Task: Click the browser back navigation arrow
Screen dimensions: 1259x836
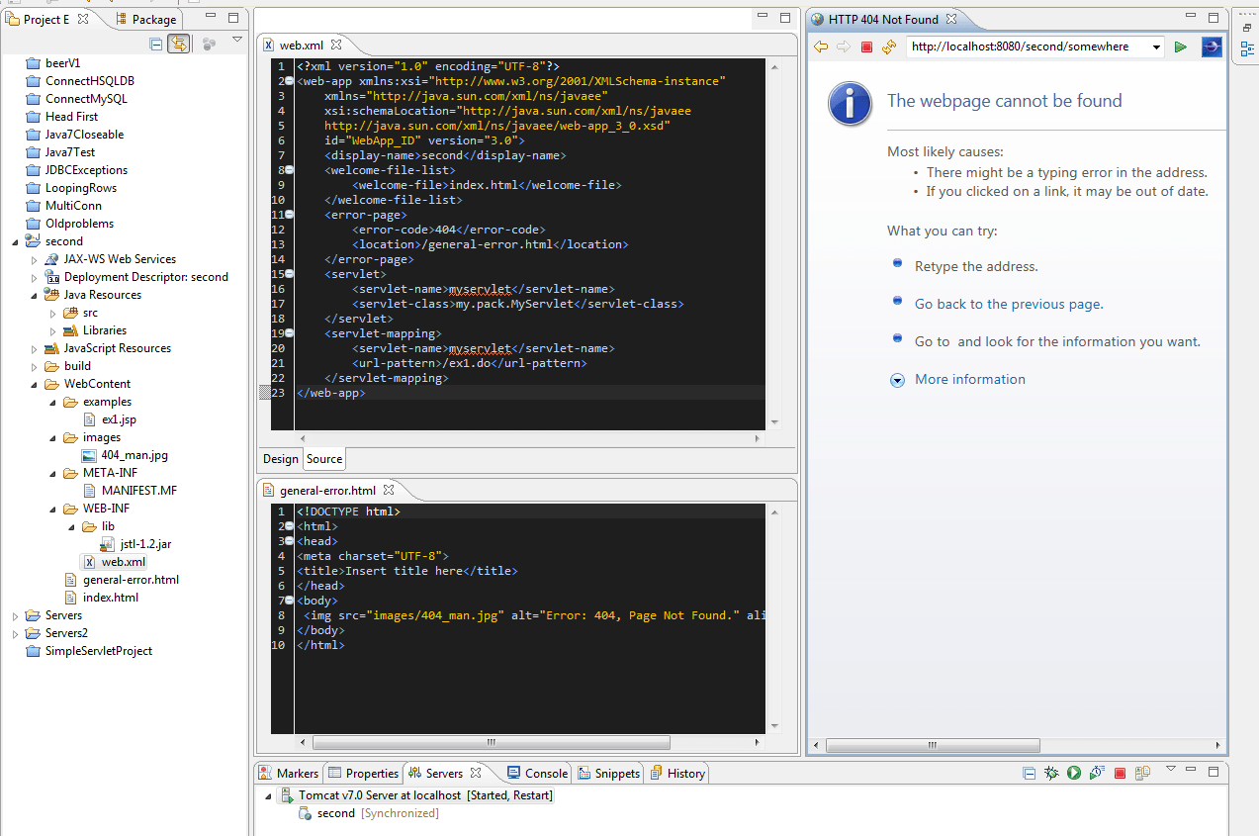Action: click(x=820, y=46)
